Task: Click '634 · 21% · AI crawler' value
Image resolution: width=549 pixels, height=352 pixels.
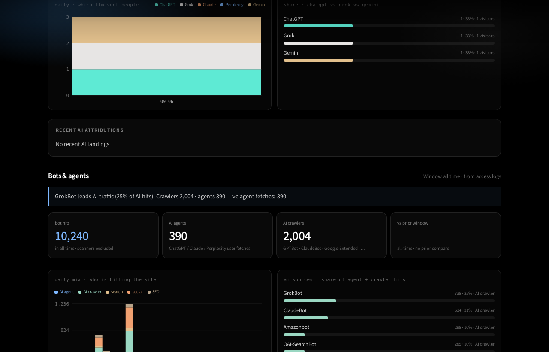Action: tap(474, 310)
